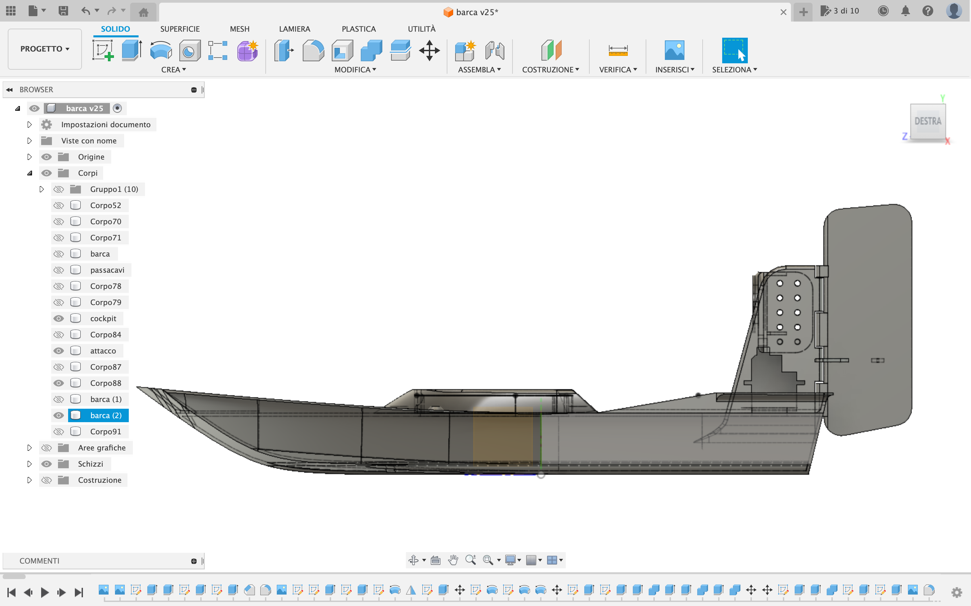
Task: Open the ASSEMBLA menu
Action: click(x=479, y=70)
